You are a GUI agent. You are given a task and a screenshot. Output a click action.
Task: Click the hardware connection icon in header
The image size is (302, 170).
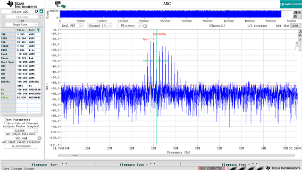60,4
